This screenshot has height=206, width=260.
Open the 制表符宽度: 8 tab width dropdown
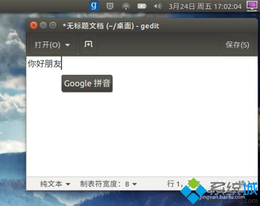108,184
